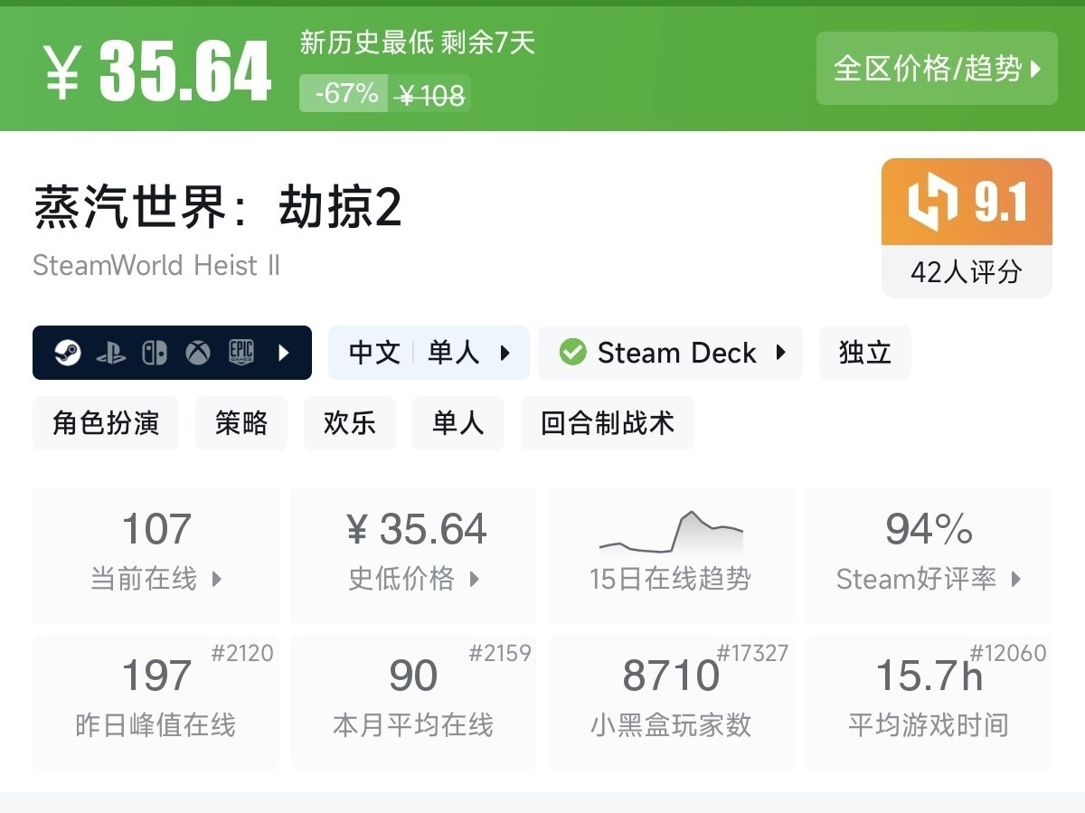
Task: Click the #2120 rank label
Action: (x=242, y=652)
